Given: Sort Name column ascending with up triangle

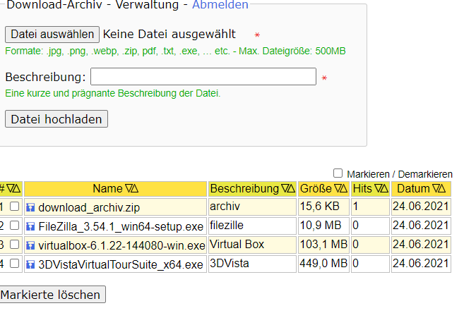Looking at the screenshot, I should point(135,189).
